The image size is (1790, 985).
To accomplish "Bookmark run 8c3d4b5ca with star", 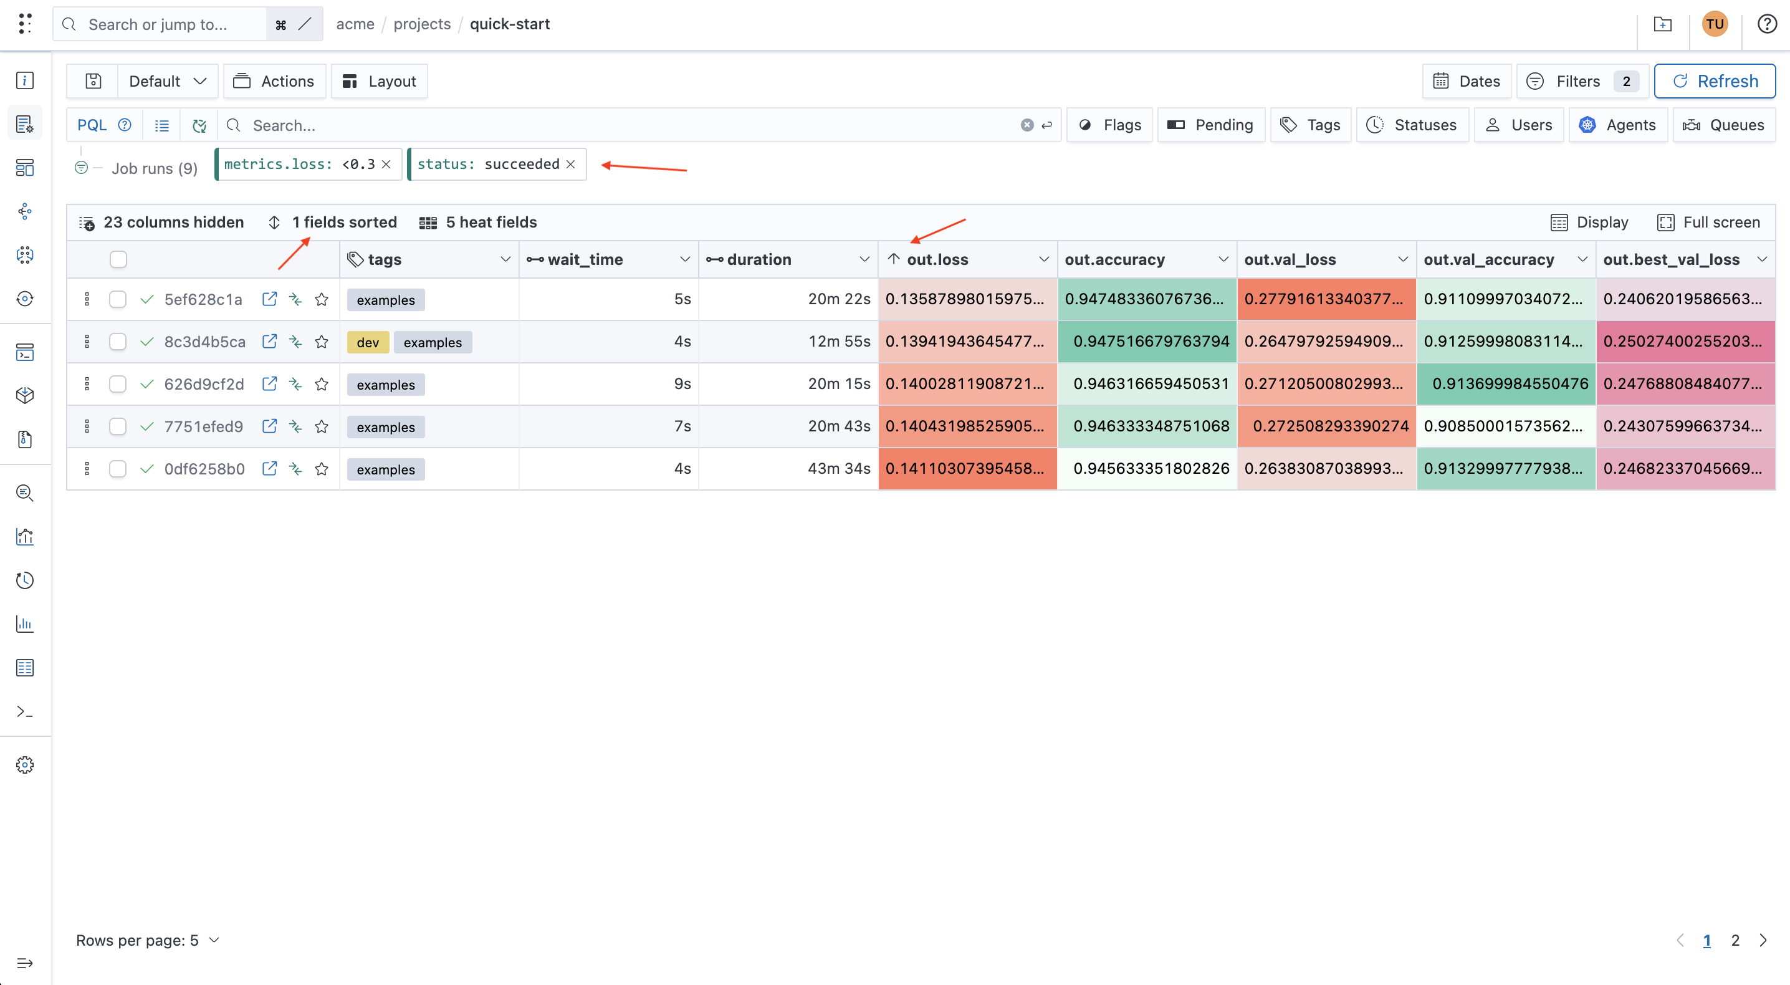I will click(321, 341).
